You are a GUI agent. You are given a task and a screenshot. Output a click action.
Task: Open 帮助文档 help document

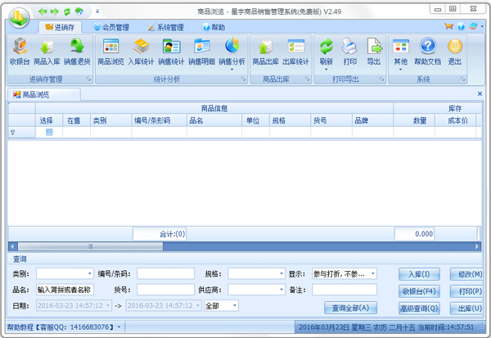[428, 52]
